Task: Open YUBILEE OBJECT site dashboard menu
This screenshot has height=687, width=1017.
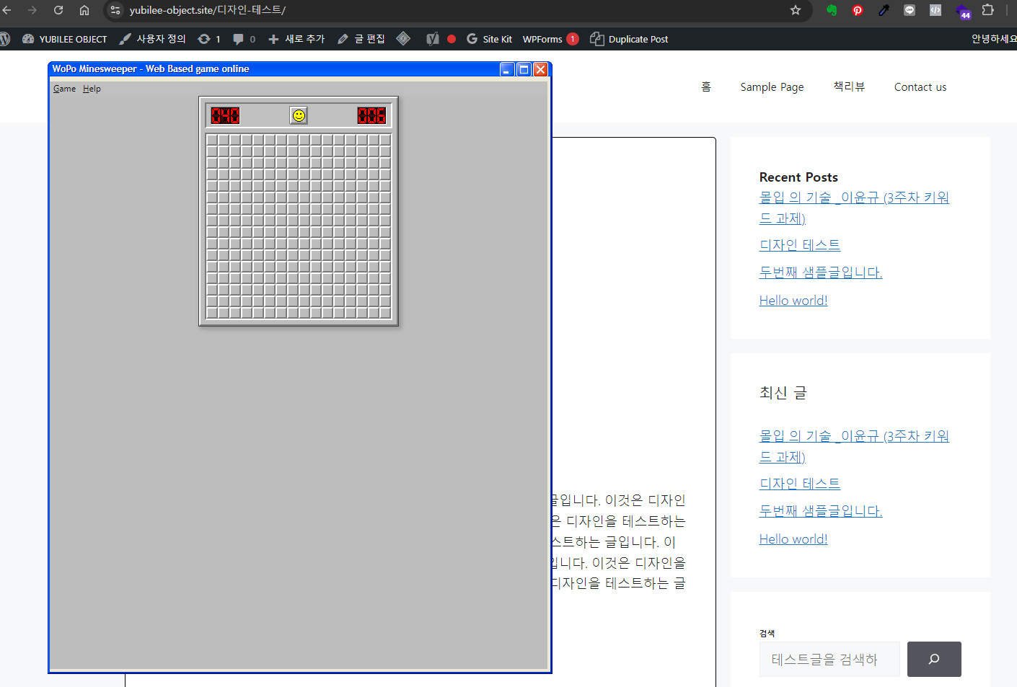Action: click(65, 39)
